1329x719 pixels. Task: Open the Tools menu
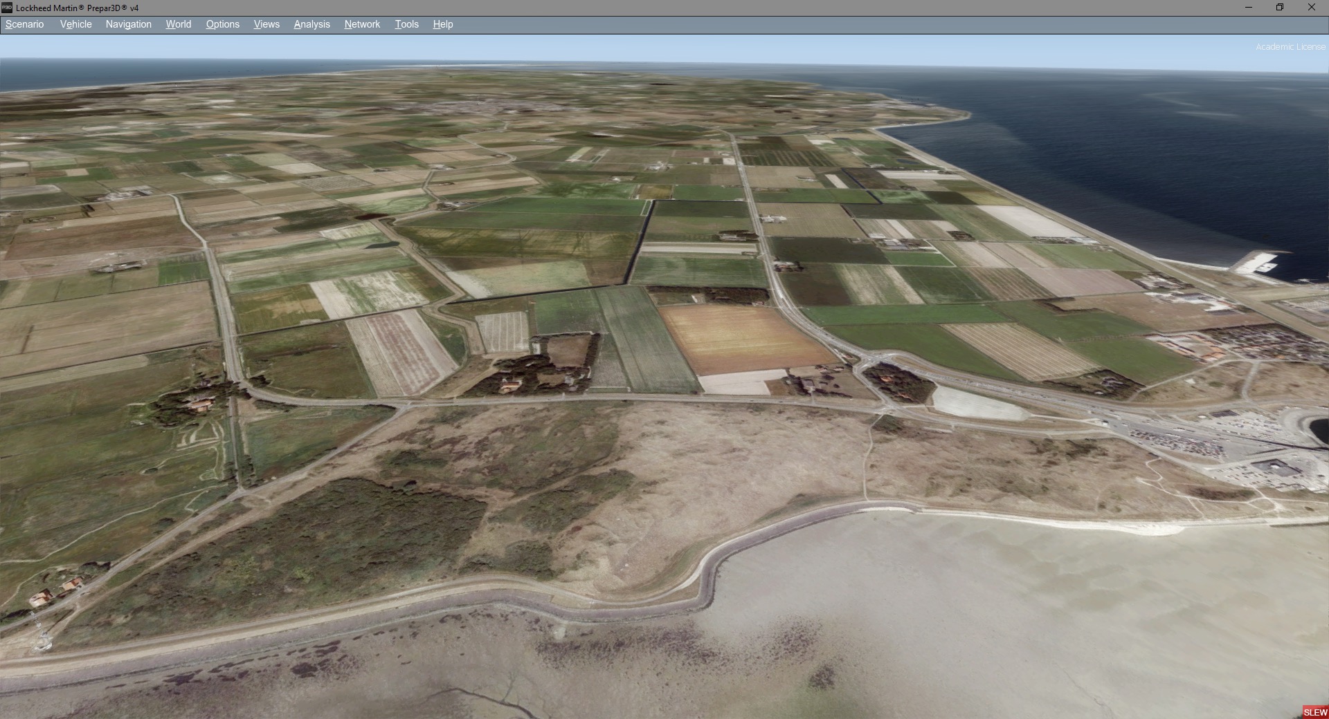[x=406, y=24]
